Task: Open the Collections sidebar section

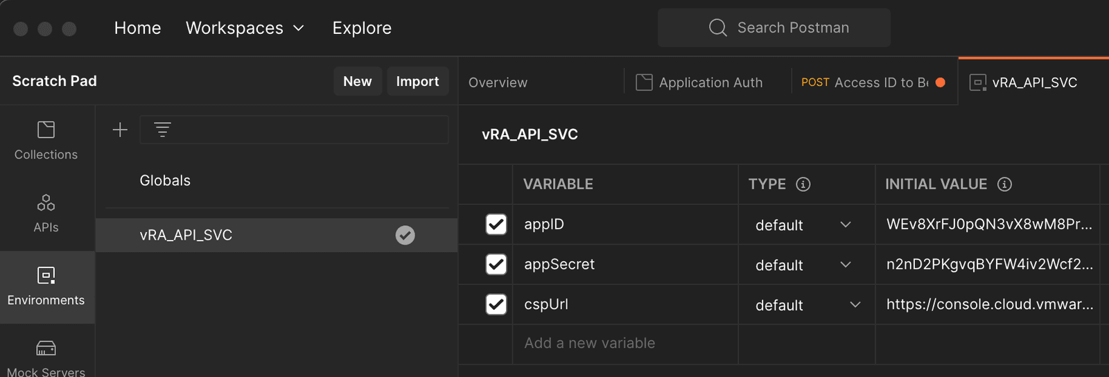Action: pos(46,141)
